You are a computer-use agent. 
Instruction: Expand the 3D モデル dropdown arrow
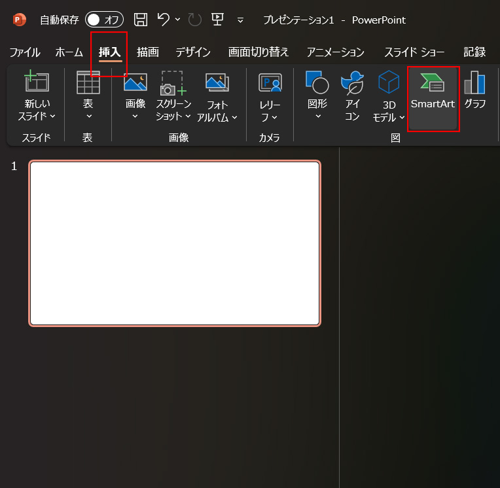402,118
